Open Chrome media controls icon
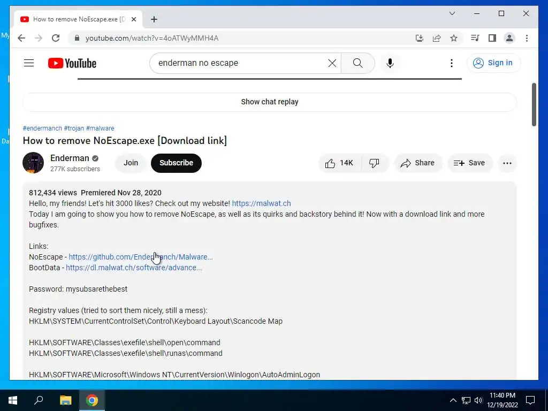 click(475, 38)
